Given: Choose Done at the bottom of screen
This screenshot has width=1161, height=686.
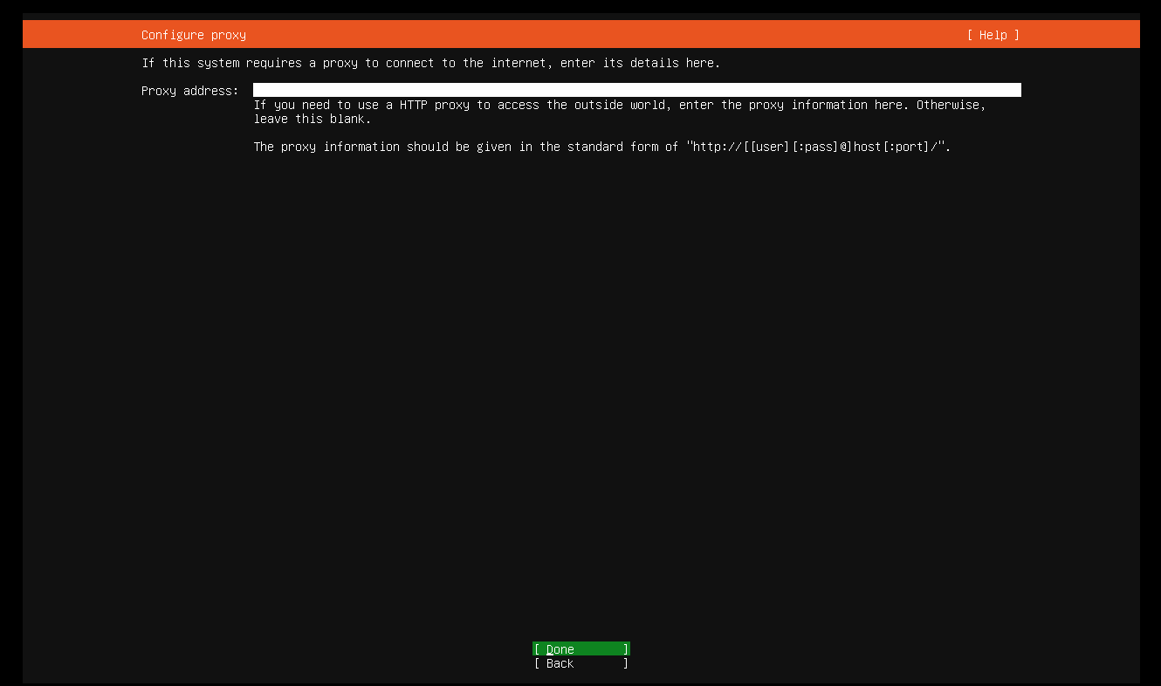Looking at the screenshot, I should [x=580, y=649].
